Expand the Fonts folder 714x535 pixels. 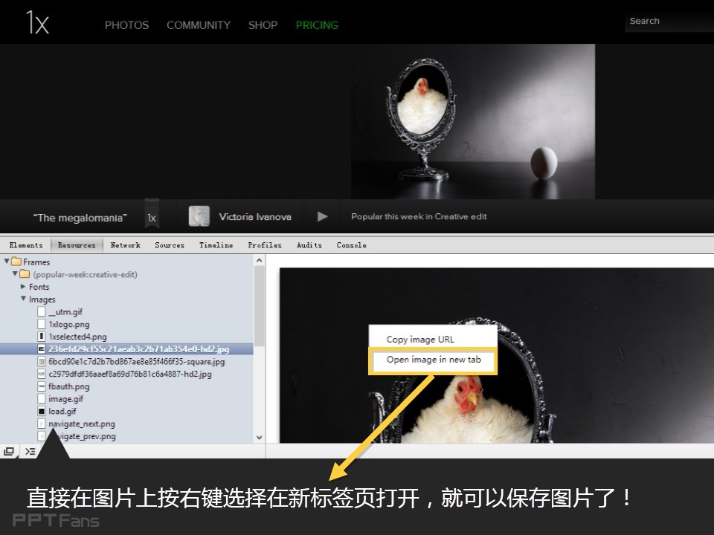point(23,287)
